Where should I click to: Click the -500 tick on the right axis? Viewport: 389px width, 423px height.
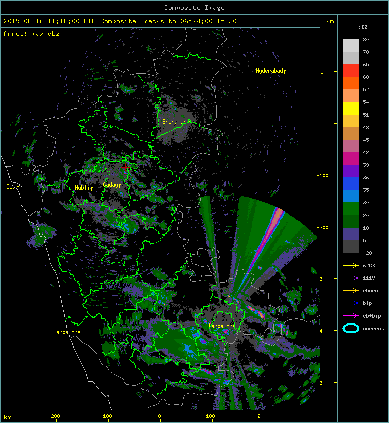tap(323, 383)
